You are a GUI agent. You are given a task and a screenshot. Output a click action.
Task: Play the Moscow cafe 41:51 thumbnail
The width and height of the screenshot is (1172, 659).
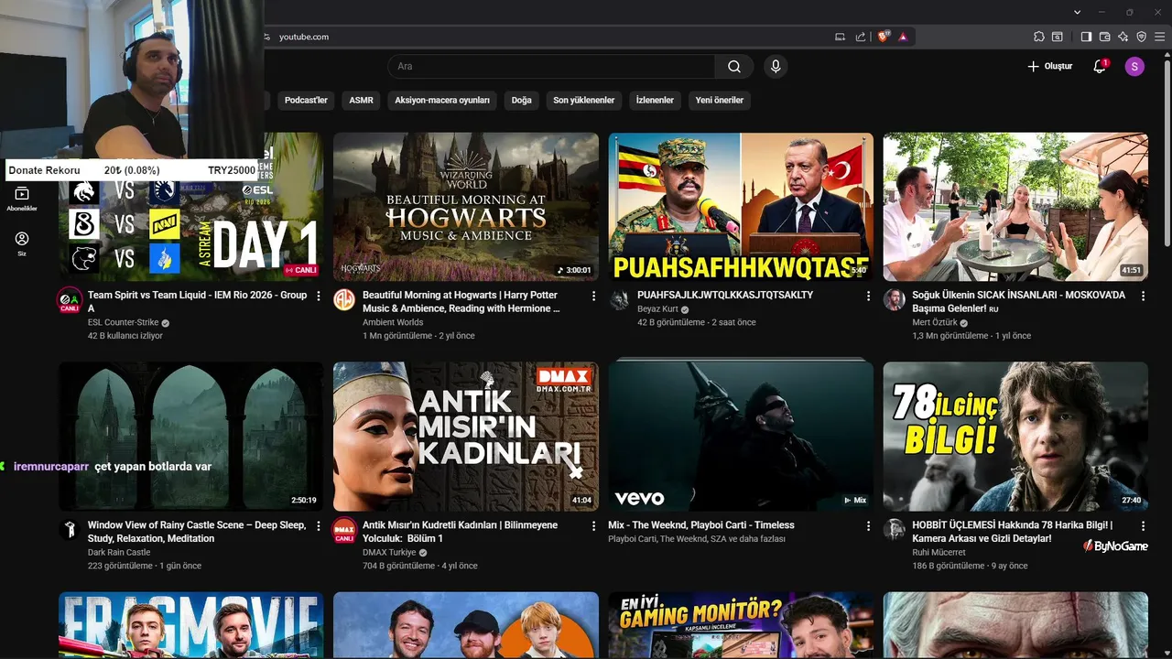click(1015, 207)
